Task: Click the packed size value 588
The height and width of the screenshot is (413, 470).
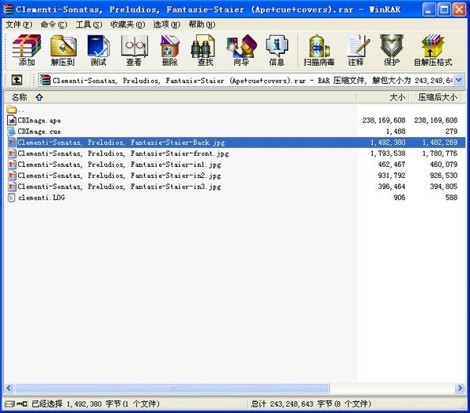Action: 451,197
